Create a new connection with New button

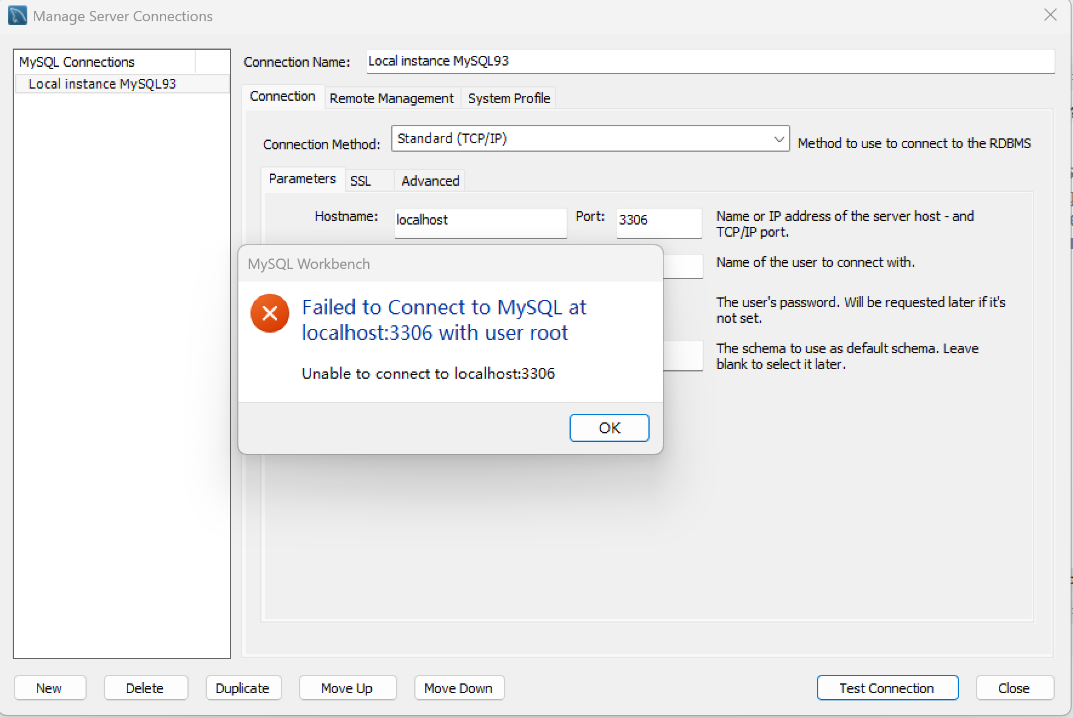50,688
